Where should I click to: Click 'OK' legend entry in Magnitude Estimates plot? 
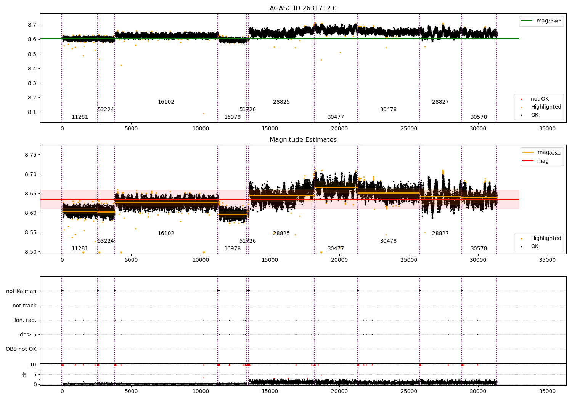click(x=534, y=246)
